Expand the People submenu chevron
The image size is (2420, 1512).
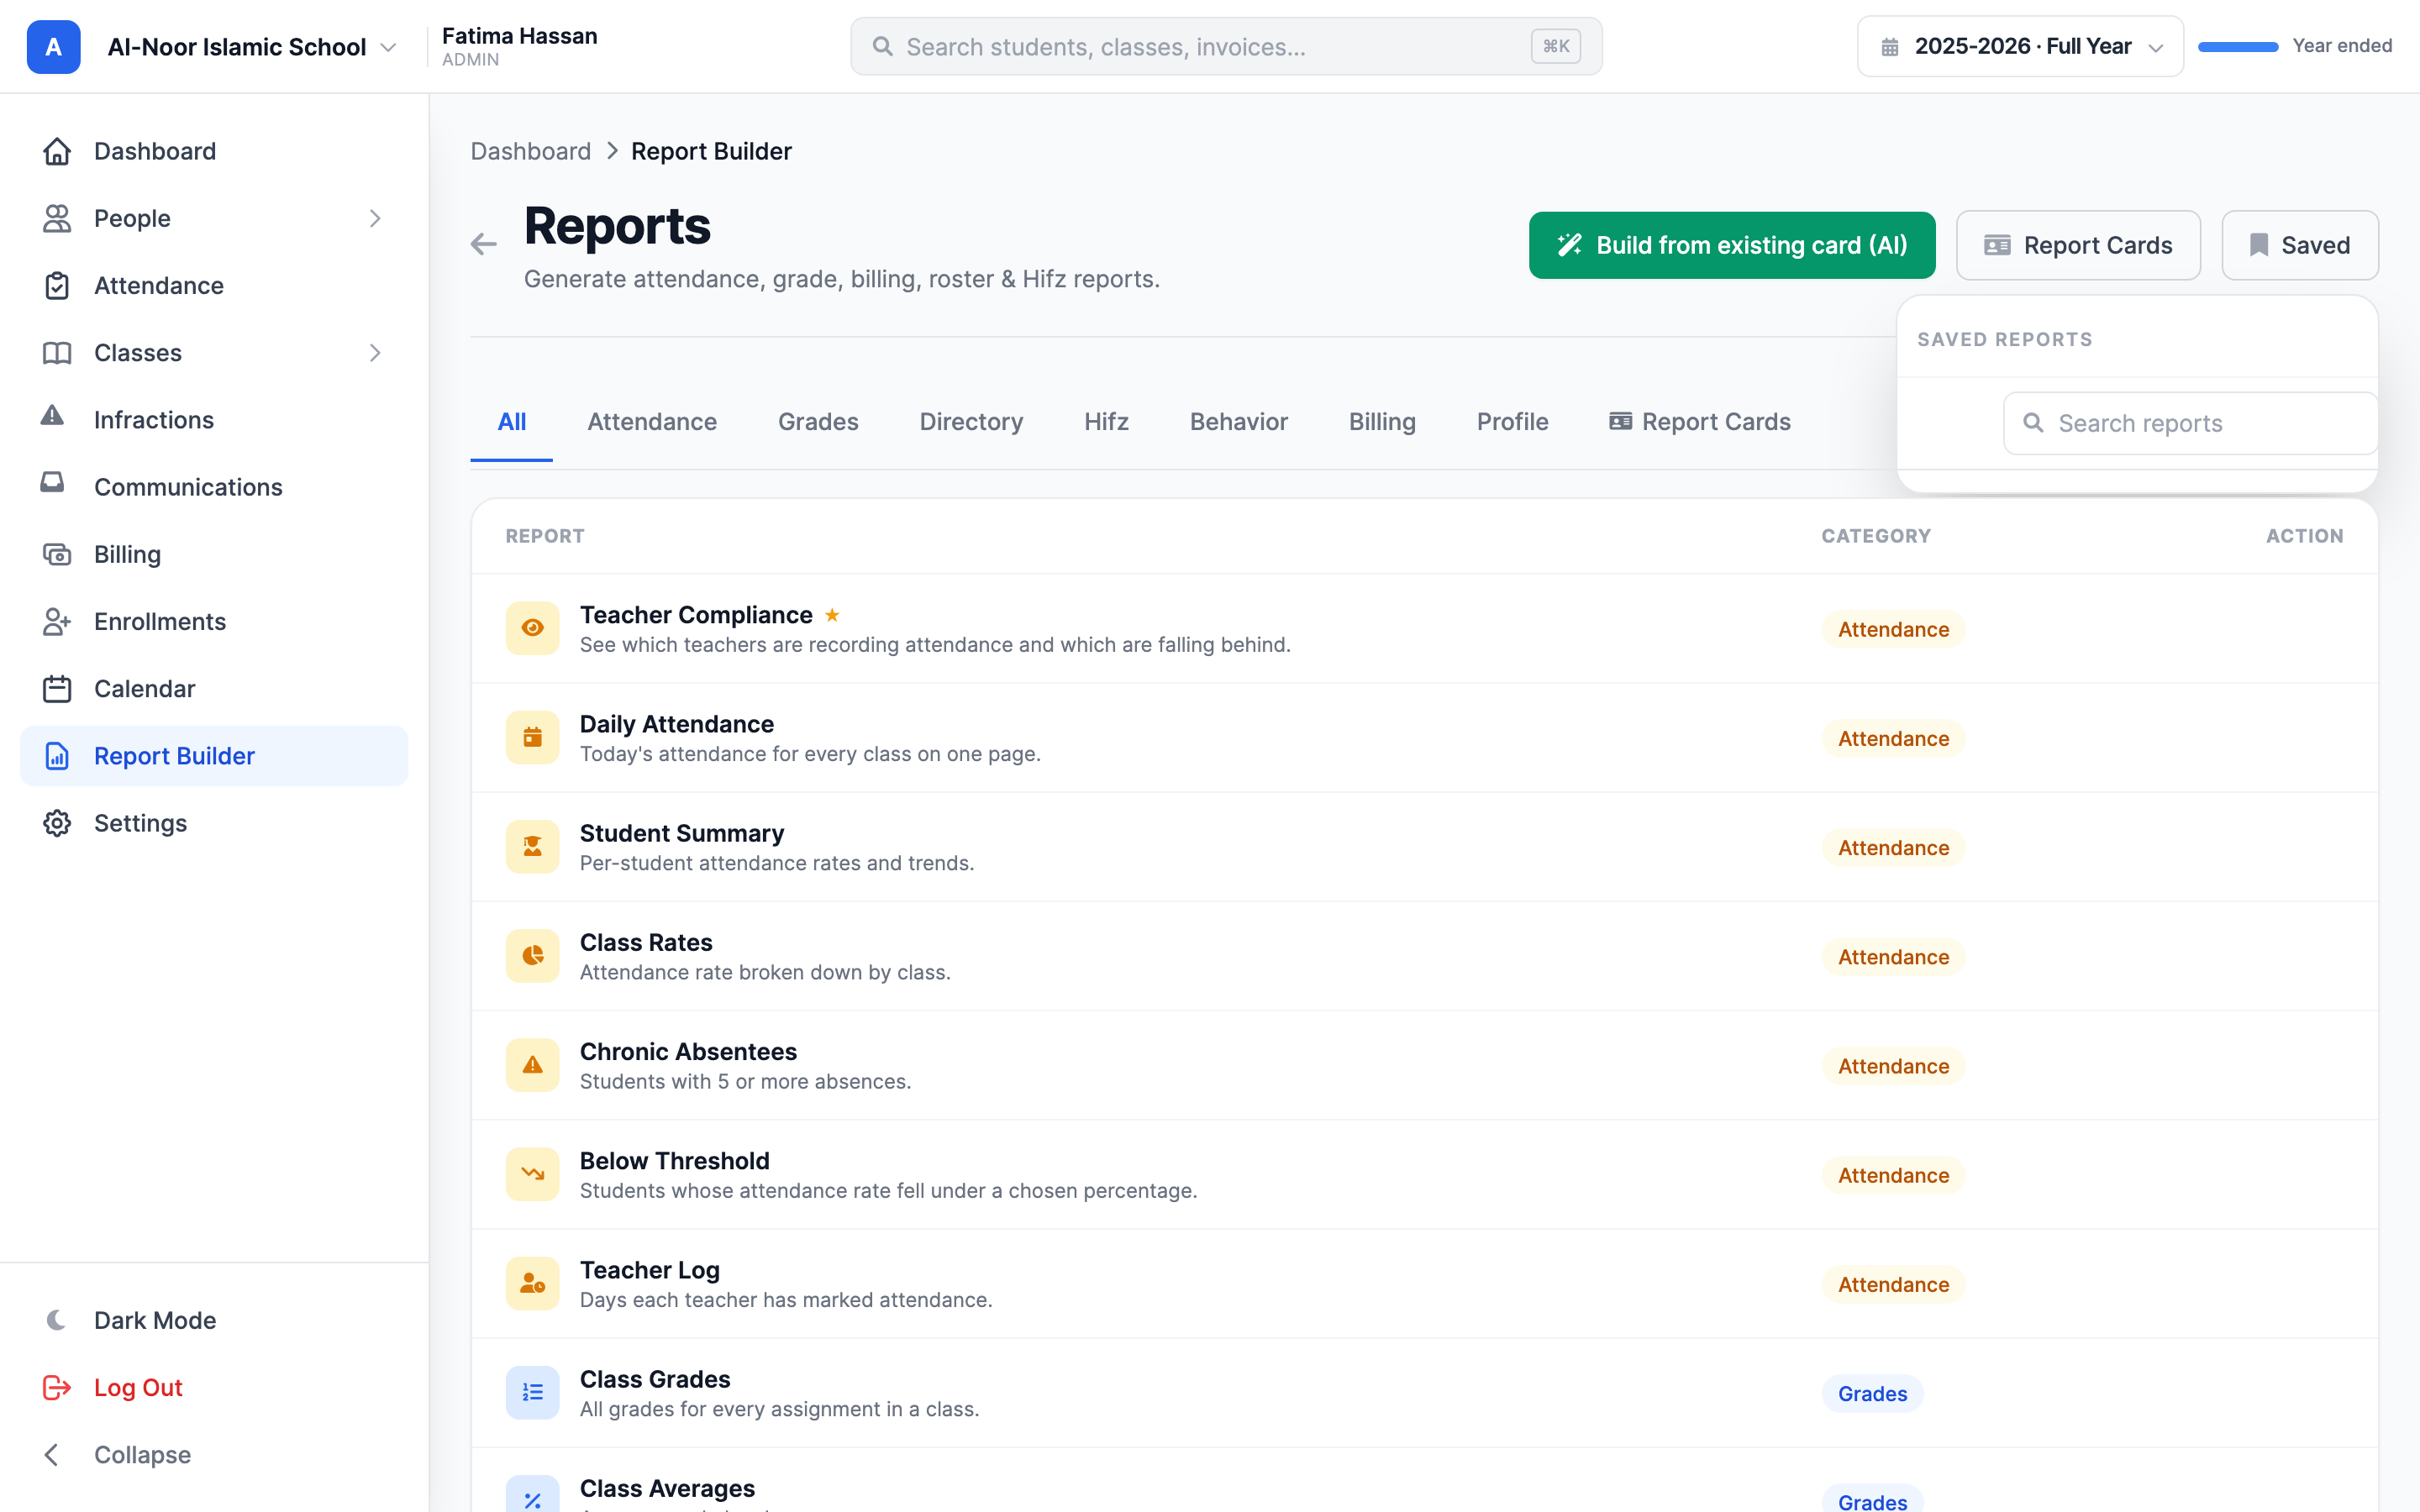(x=375, y=218)
